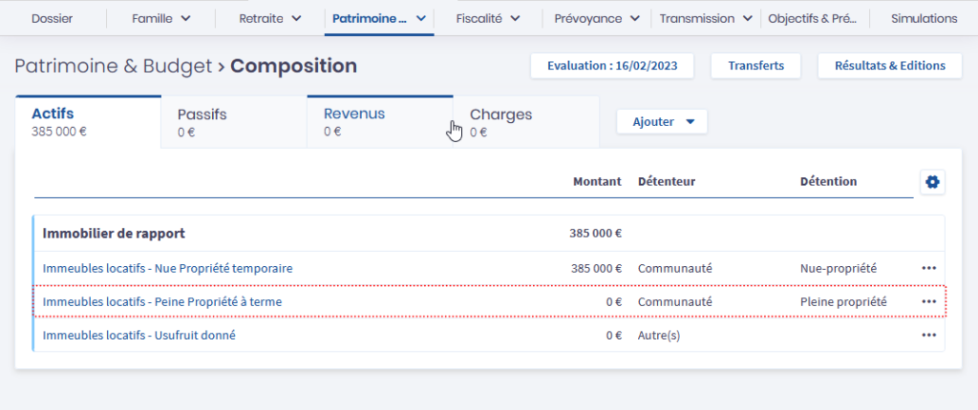Select the Charges tab
Screen dimensions: 978x410
point(525,122)
